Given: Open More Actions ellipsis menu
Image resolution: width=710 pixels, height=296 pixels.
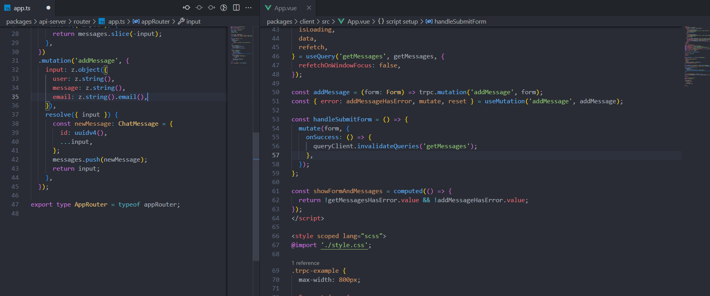Looking at the screenshot, I should point(248,7).
